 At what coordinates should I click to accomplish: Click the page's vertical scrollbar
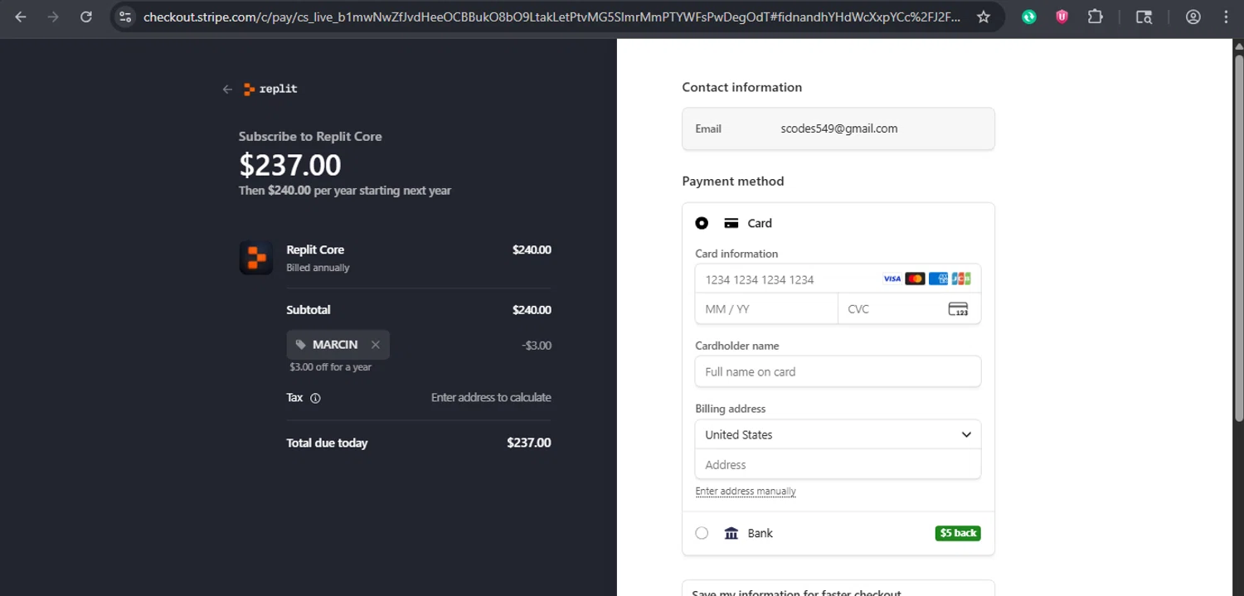click(1238, 249)
